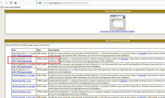
Task: Select the 'Description' column header
Action: (x=107, y=50)
